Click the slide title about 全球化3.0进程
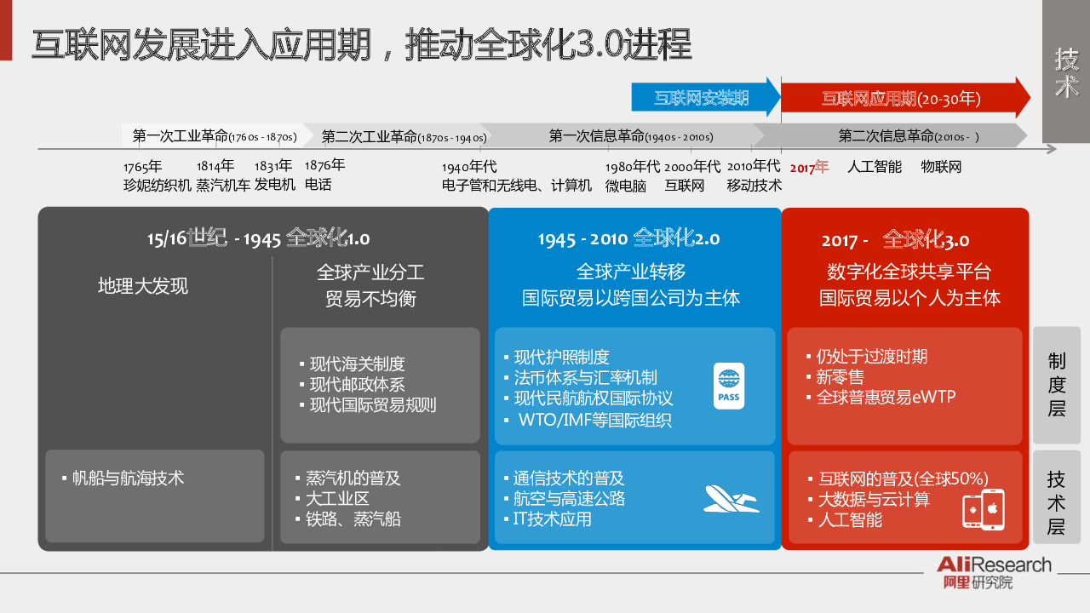The height and width of the screenshot is (613, 1090). [361, 44]
